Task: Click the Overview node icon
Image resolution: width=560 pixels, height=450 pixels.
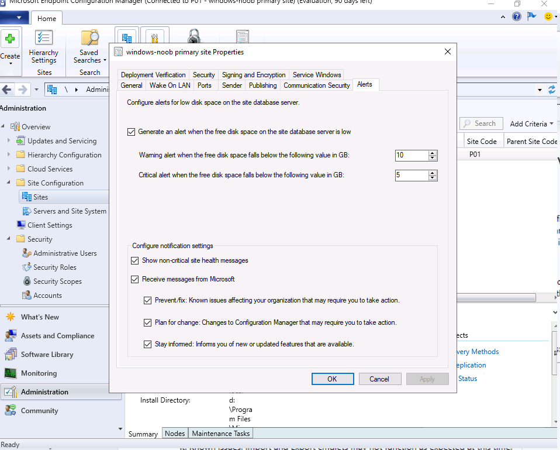Action: click(x=15, y=126)
